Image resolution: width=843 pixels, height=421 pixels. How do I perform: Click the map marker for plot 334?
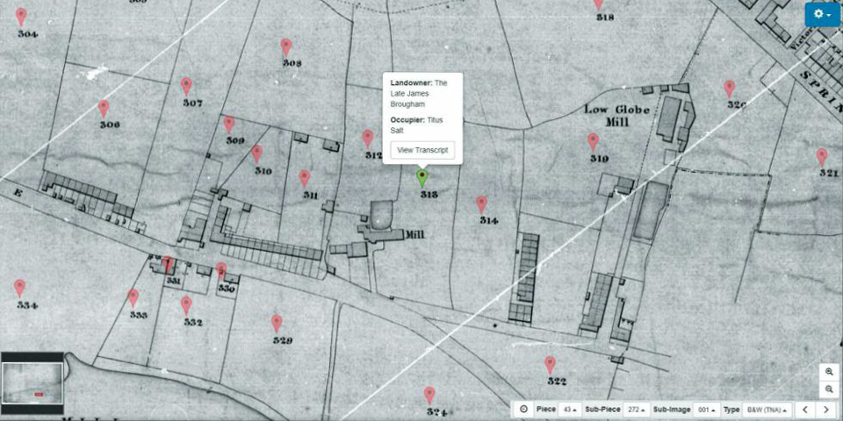click(x=19, y=287)
